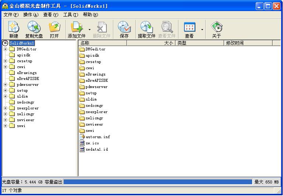Viewport: 283px width, 196px height.
Task: Select setup folder icon in file list
Action: pyautogui.click(x=82, y=93)
